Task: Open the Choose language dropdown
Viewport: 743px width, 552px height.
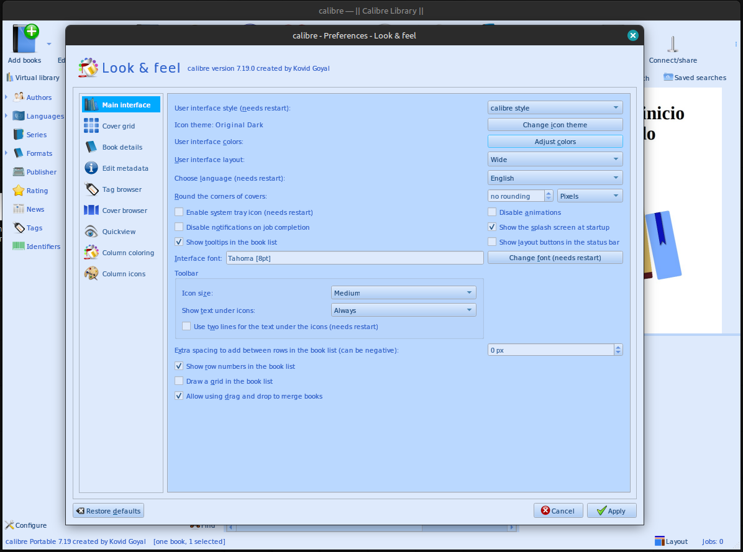Action: 555,178
